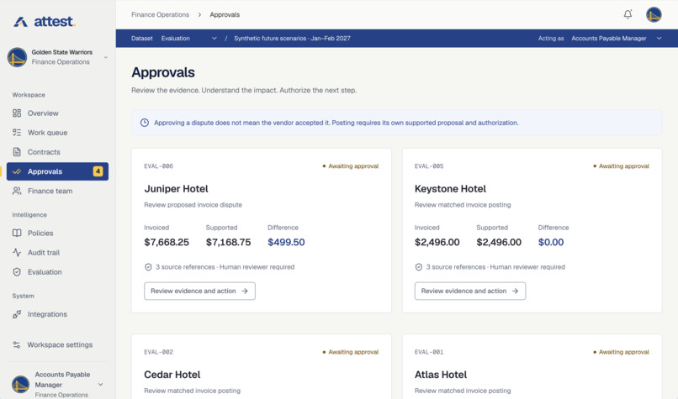Click the Overview grid icon
Screen dimensions: 678x399
[x=17, y=113]
